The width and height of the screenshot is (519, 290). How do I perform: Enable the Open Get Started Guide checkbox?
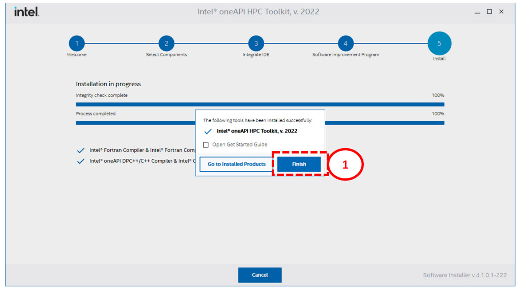206,145
